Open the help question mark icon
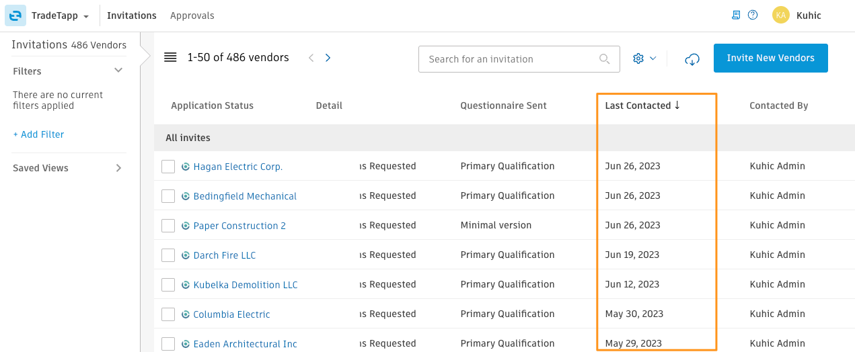The height and width of the screenshot is (352, 855). (753, 15)
